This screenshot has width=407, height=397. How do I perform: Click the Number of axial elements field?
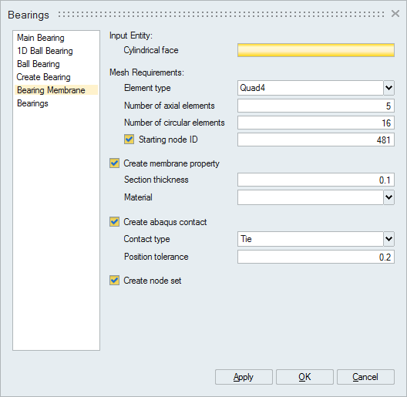pyautogui.click(x=316, y=106)
